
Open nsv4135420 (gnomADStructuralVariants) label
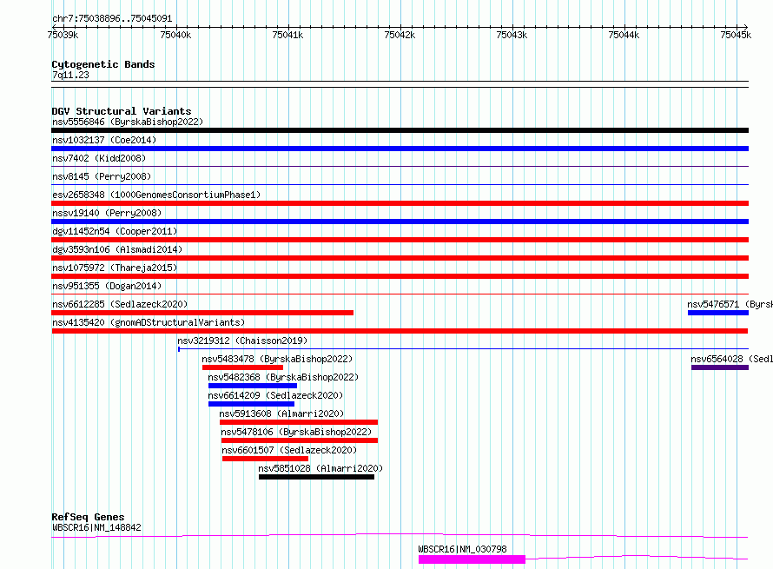(149, 322)
